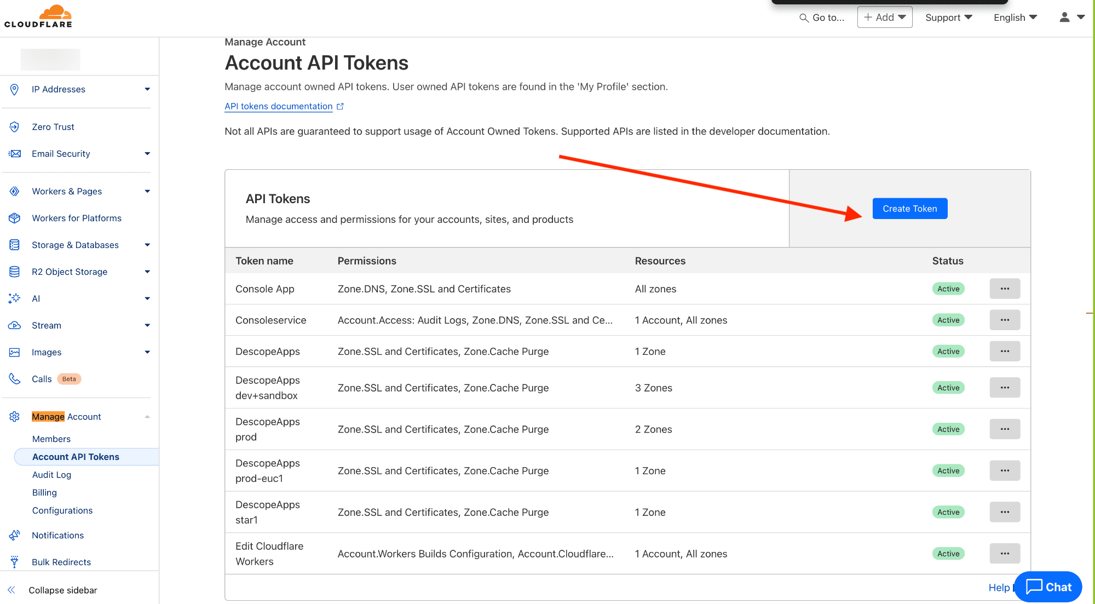Click the Notifications bell icon
Viewport: 1095px width, 604px height.
14,535
